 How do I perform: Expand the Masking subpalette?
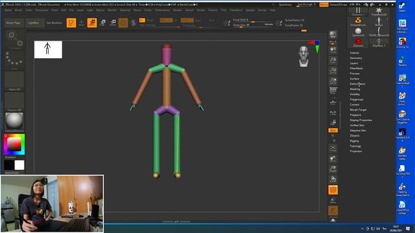pos(355,89)
